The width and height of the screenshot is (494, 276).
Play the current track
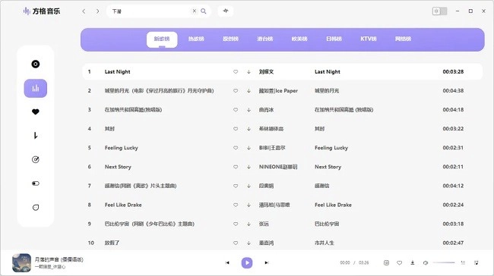(247, 263)
